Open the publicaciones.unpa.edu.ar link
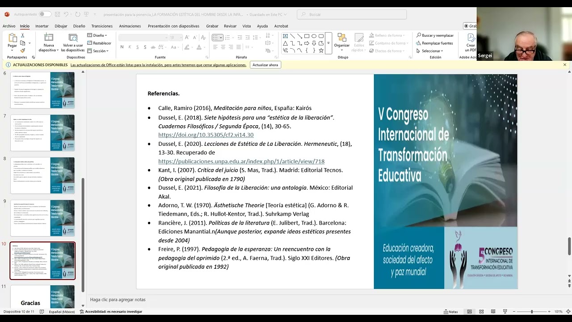The width and height of the screenshot is (572, 322). tap(241, 161)
